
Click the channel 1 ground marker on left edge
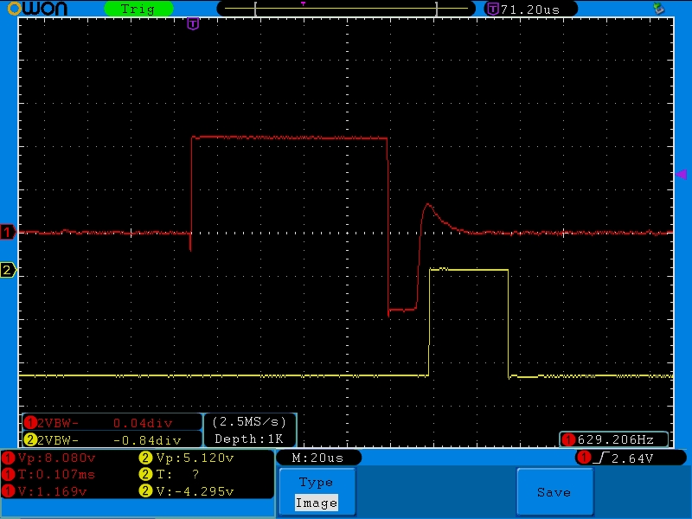[x=8, y=232]
